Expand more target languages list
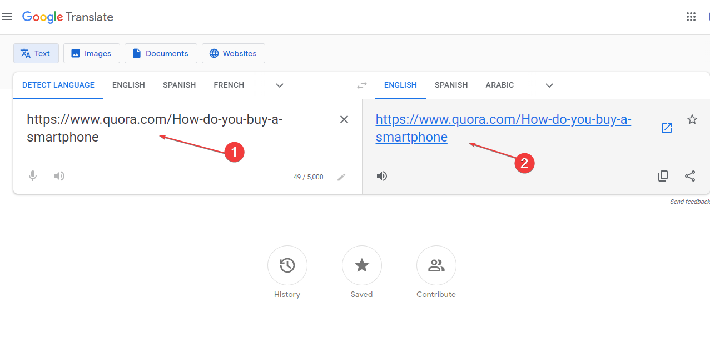 coord(549,85)
